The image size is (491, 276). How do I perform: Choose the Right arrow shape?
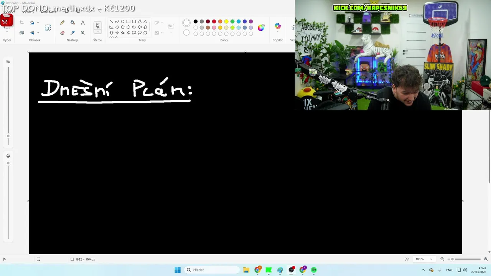tap(134, 27)
